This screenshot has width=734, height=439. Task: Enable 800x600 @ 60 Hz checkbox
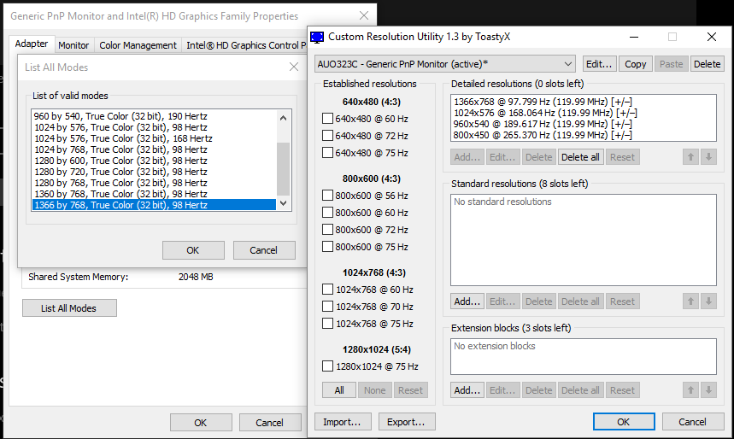(327, 213)
